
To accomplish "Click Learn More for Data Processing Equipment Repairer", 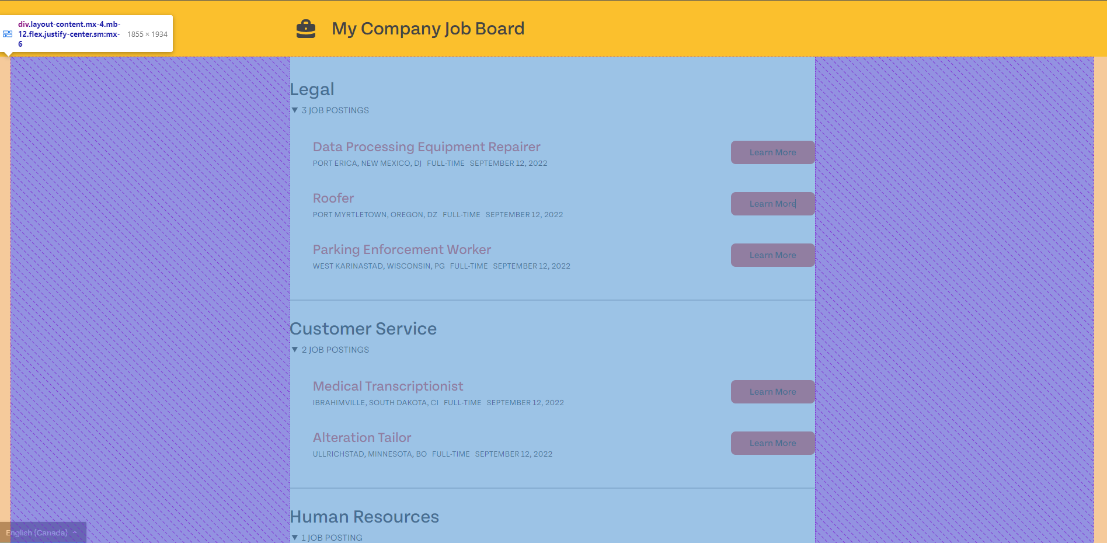I will (772, 152).
